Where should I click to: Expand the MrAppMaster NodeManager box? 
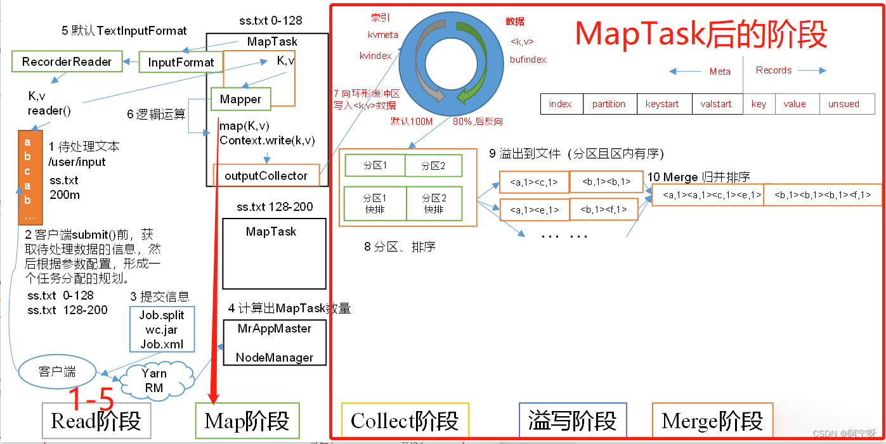pos(274,342)
